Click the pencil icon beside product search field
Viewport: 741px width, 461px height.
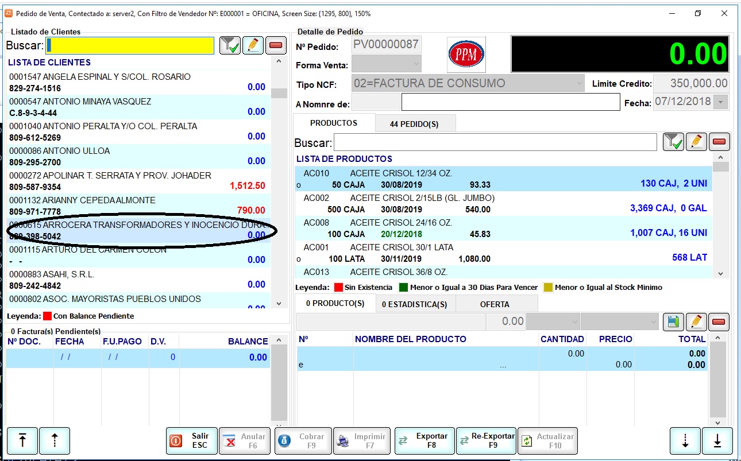pos(696,142)
